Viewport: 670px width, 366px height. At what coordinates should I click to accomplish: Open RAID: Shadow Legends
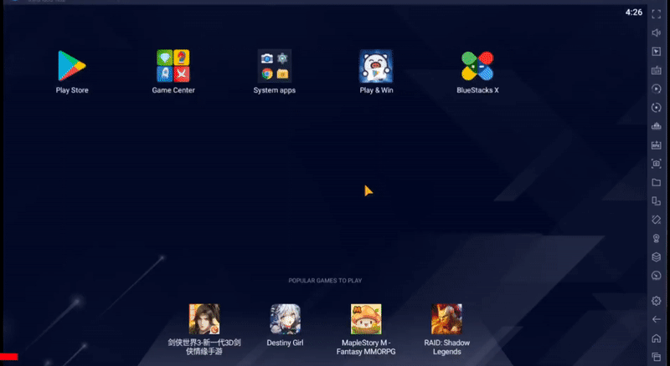tap(446, 319)
